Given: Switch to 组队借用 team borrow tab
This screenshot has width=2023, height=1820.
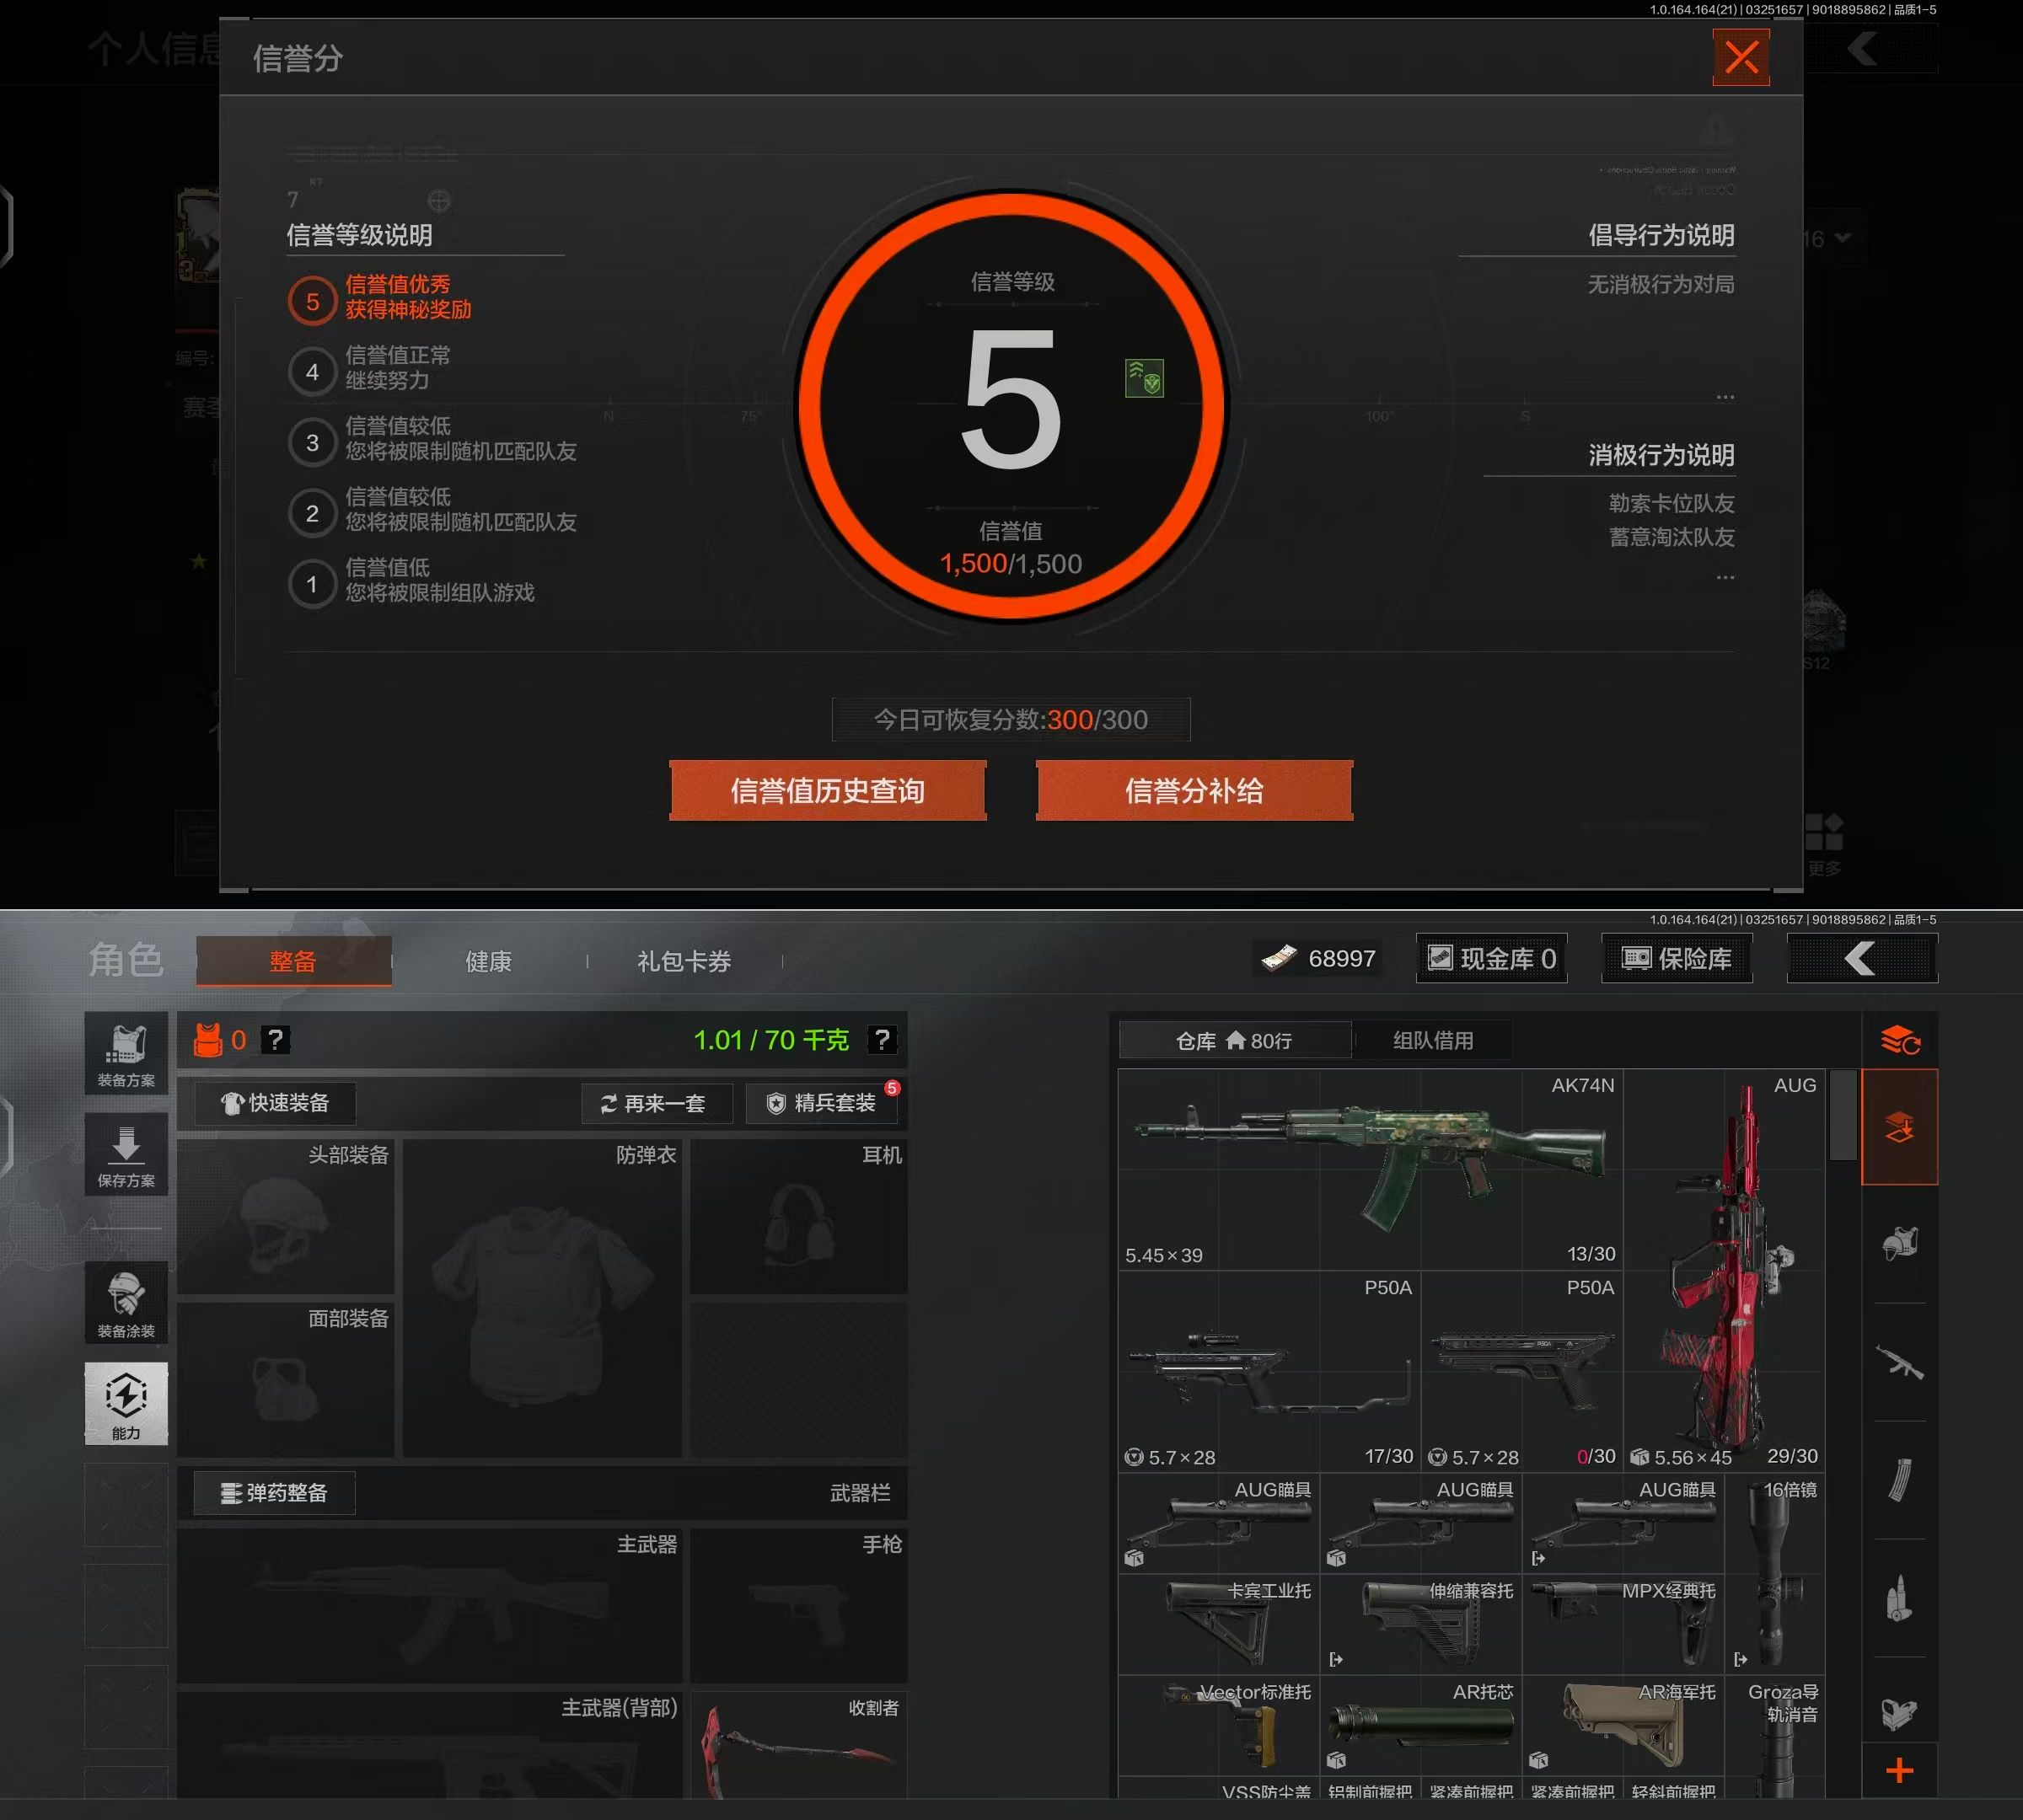Looking at the screenshot, I should point(1433,1040).
